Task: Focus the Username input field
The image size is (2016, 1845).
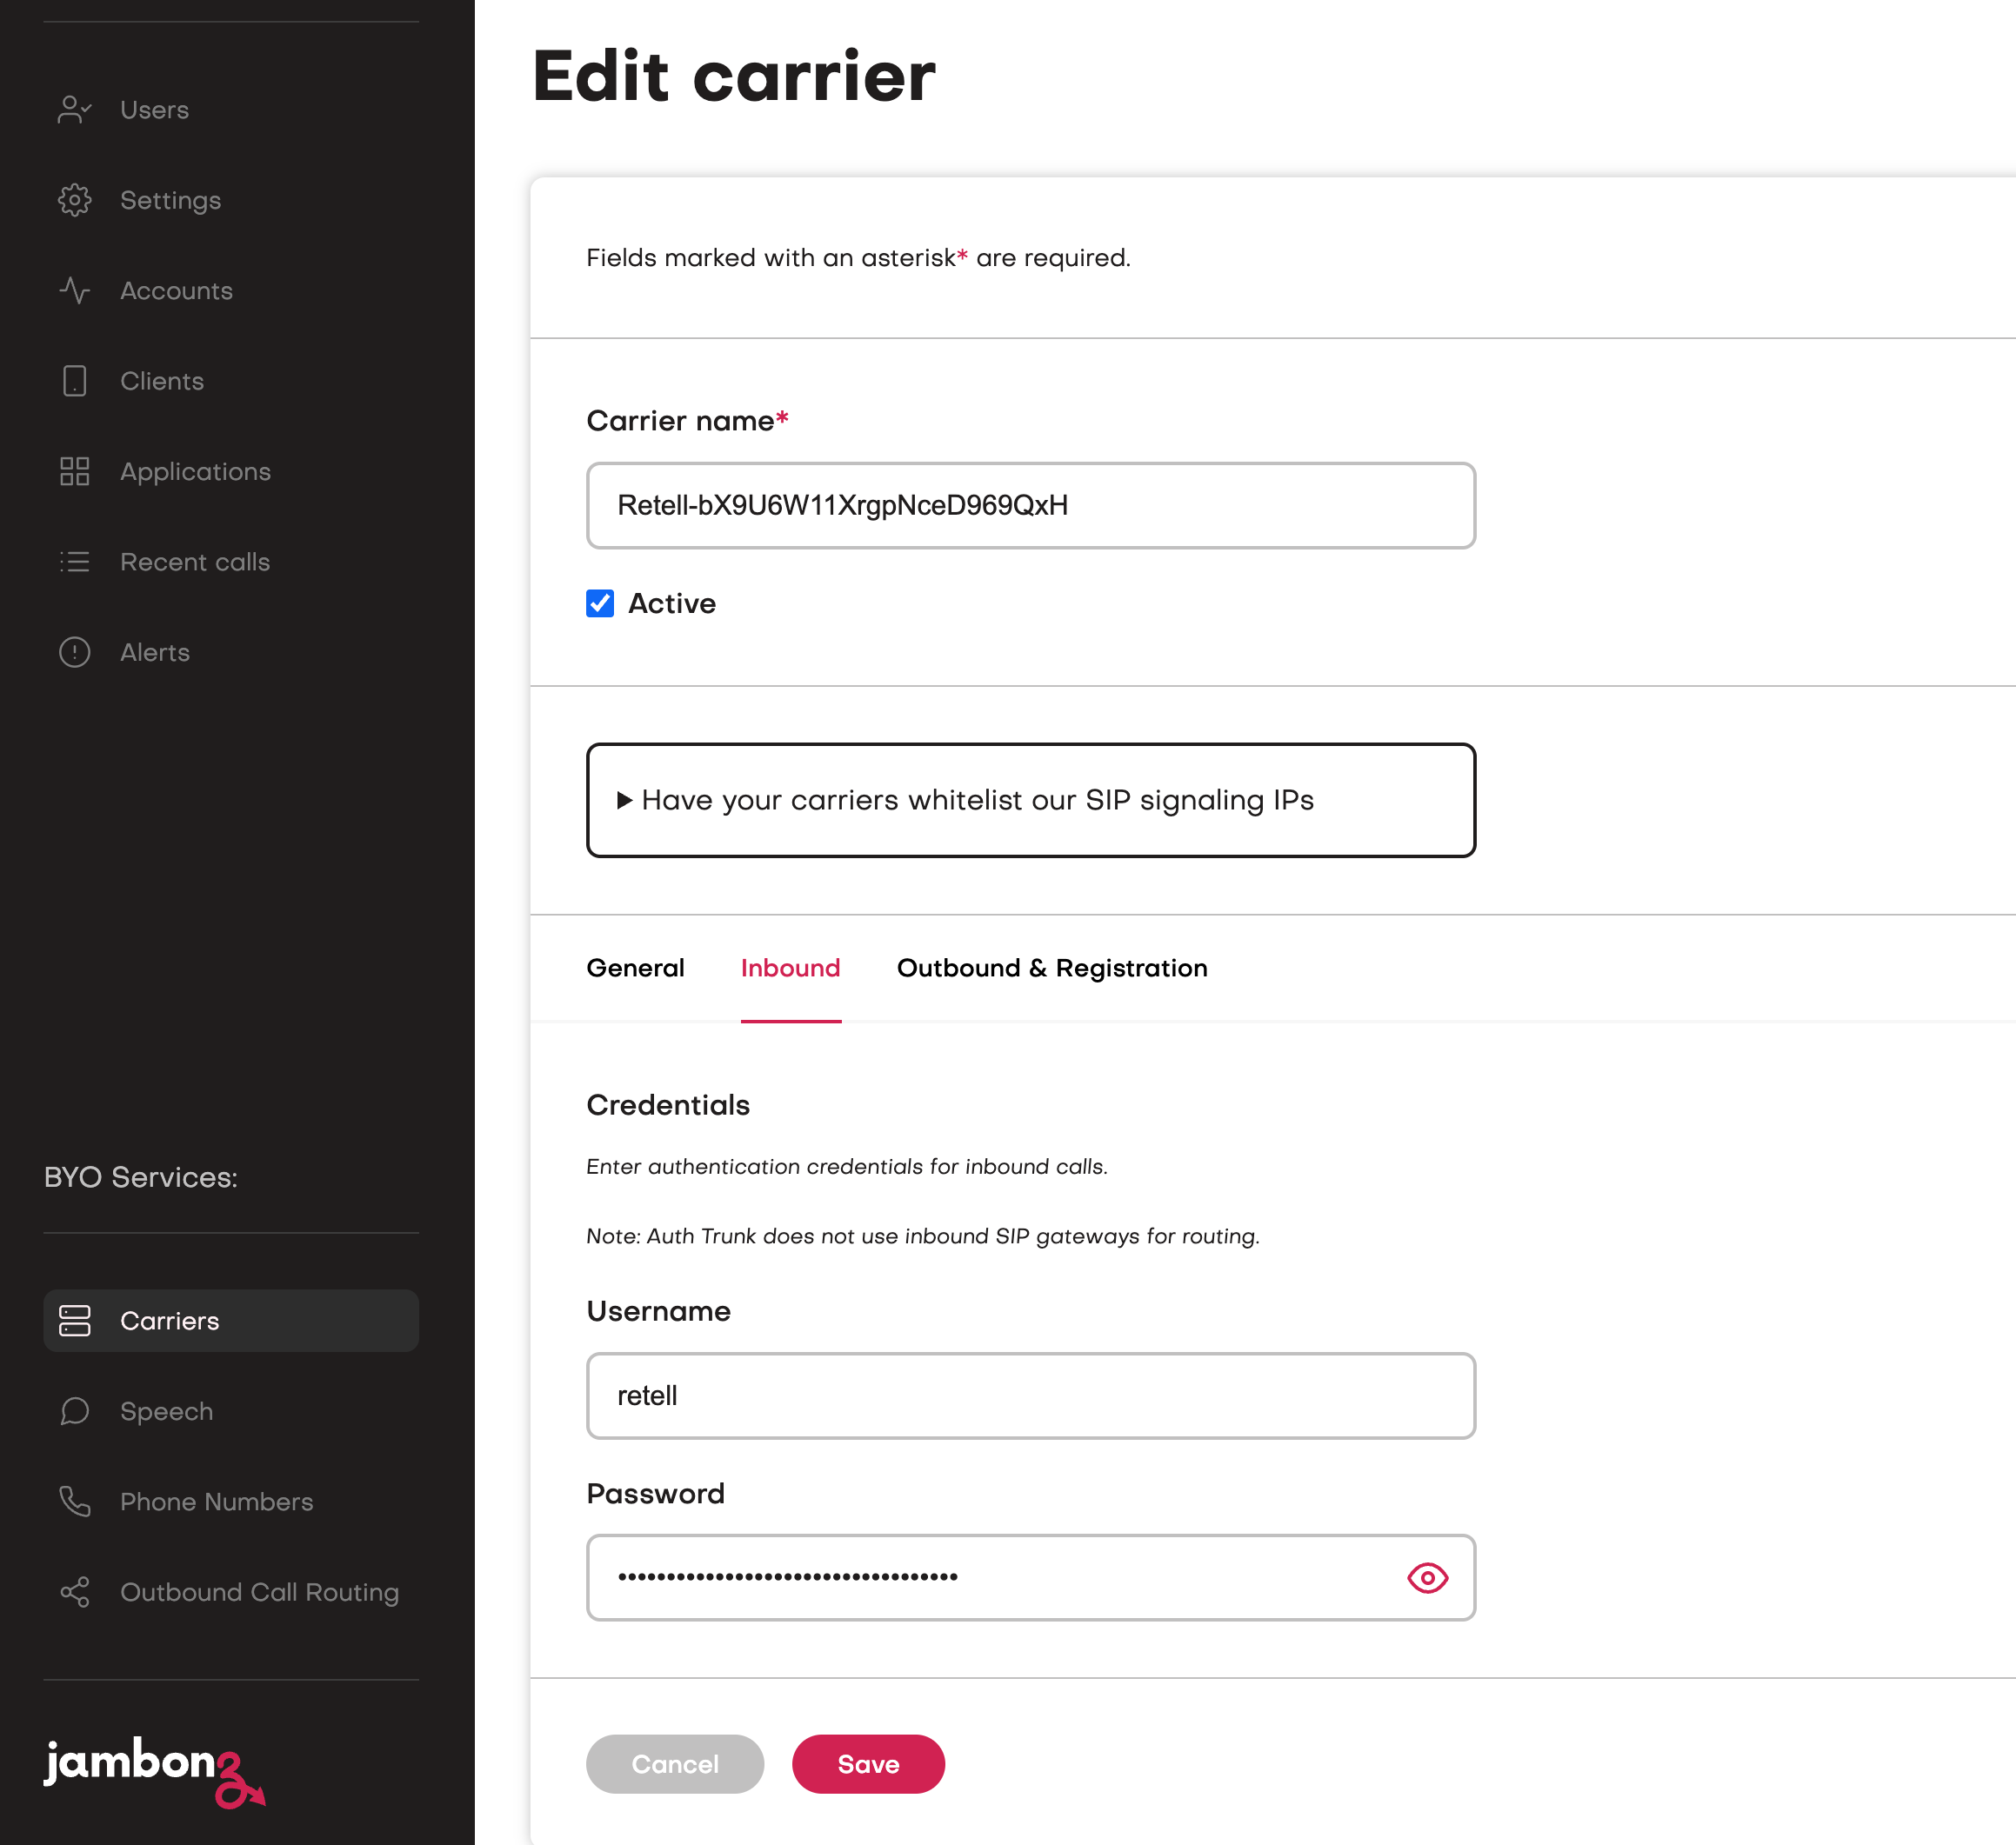Action: [1030, 1395]
